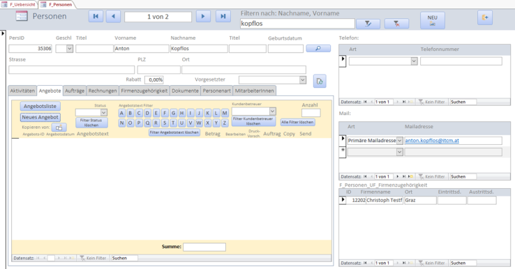Screen dimensions: 515x269
Task: Filter Angebotstext by letter F
Action: (x=165, y=113)
